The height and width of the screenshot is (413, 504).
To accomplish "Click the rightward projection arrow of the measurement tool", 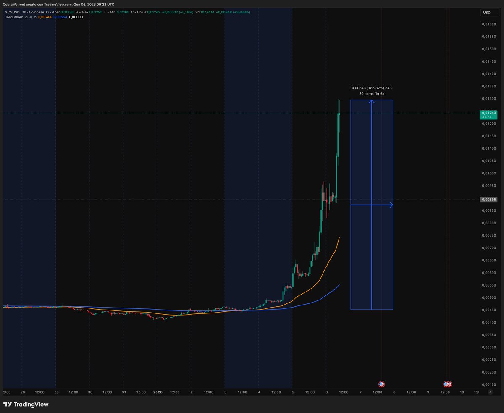I will 391,205.
